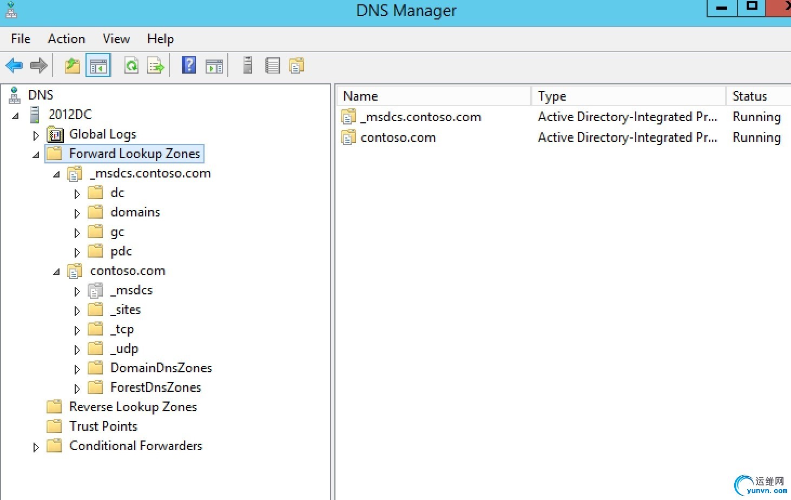Image resolution: width=791 pixels, height=500 pixels.
Task: Expand the ForestDnsZones folder
Action: pyautogui.click(x=77, y=389)
